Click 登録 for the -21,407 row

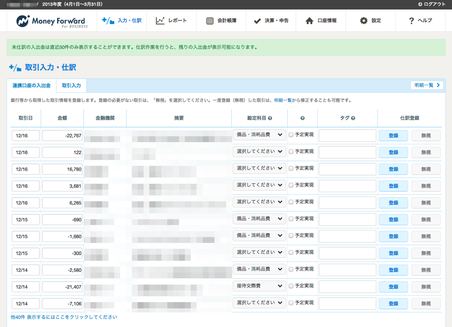393,287
